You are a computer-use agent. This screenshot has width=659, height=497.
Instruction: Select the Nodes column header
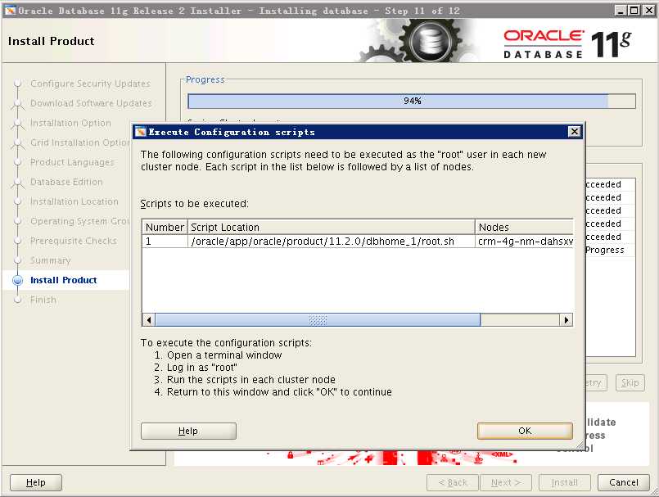coord(524,227)
